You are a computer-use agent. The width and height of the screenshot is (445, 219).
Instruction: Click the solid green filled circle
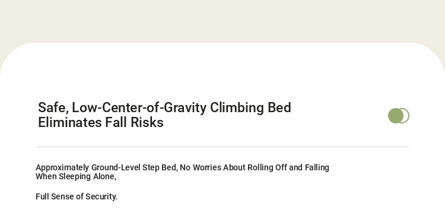tap(396, 116)
